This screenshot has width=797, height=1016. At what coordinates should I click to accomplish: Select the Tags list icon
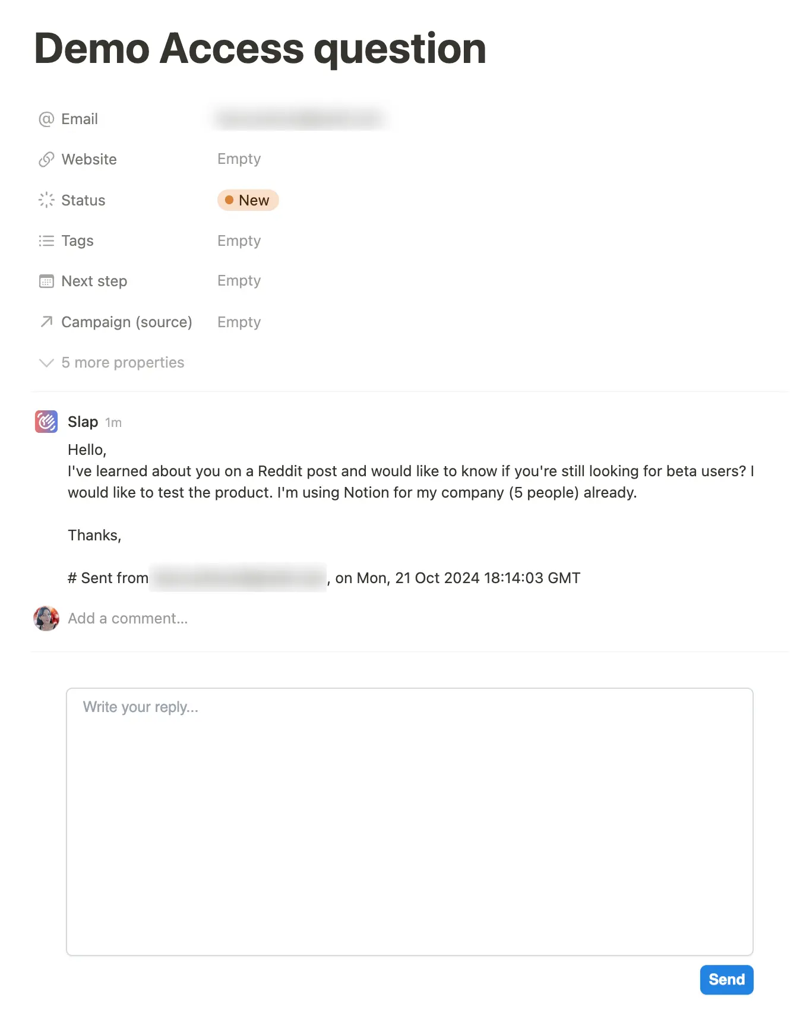46,240
